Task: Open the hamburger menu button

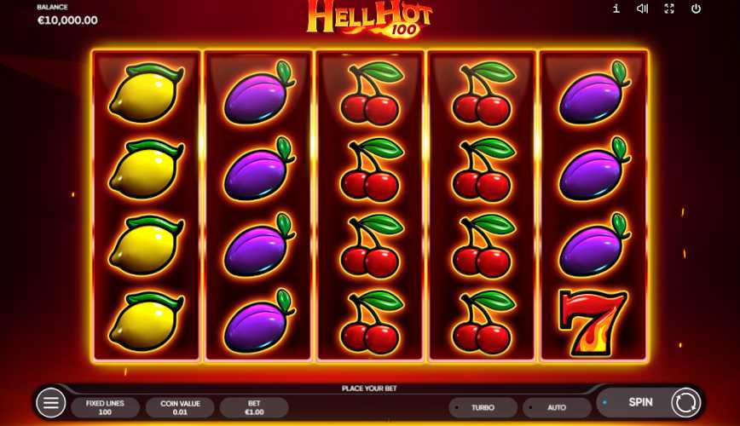Action: pos(51,402)
